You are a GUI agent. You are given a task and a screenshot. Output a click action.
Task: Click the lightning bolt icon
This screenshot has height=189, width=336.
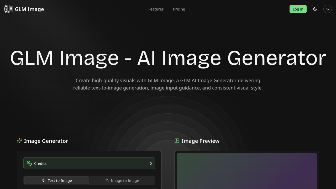tap(44, 180)
